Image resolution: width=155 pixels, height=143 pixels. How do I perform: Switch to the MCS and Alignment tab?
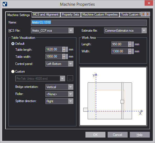(x=46, y=14)
